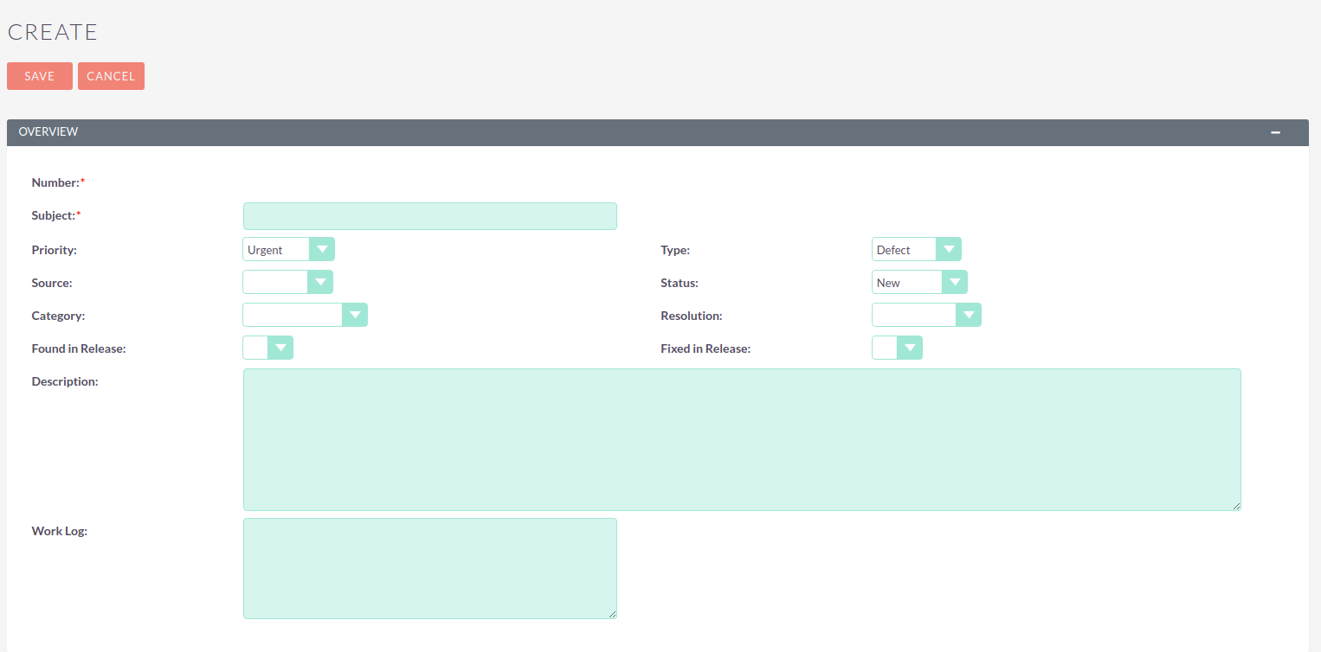Click the Description box resize handle
The height and width of the screenshot is (652, 1321).
coord(1236,506)
